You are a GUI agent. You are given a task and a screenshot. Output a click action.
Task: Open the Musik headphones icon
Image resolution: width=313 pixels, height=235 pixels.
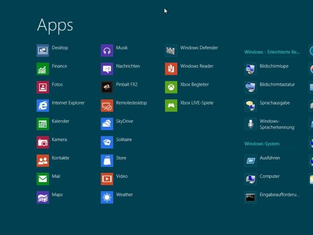pos(107,51)
